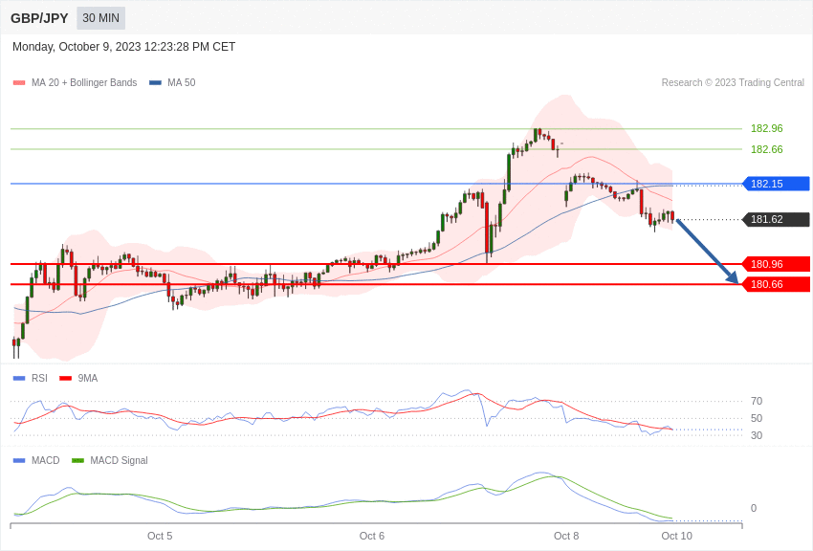Click the Oct 8 date axis label
This screenshot has height=551, width=813.
pyautogui.click(x=566, y=536)
